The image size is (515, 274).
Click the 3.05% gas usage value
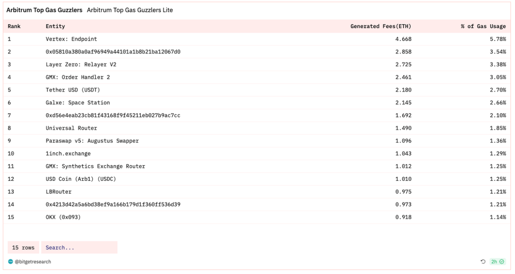[498, 77]
